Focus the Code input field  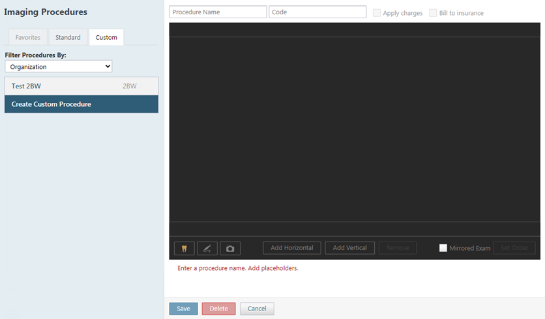[x=317, y=12]
